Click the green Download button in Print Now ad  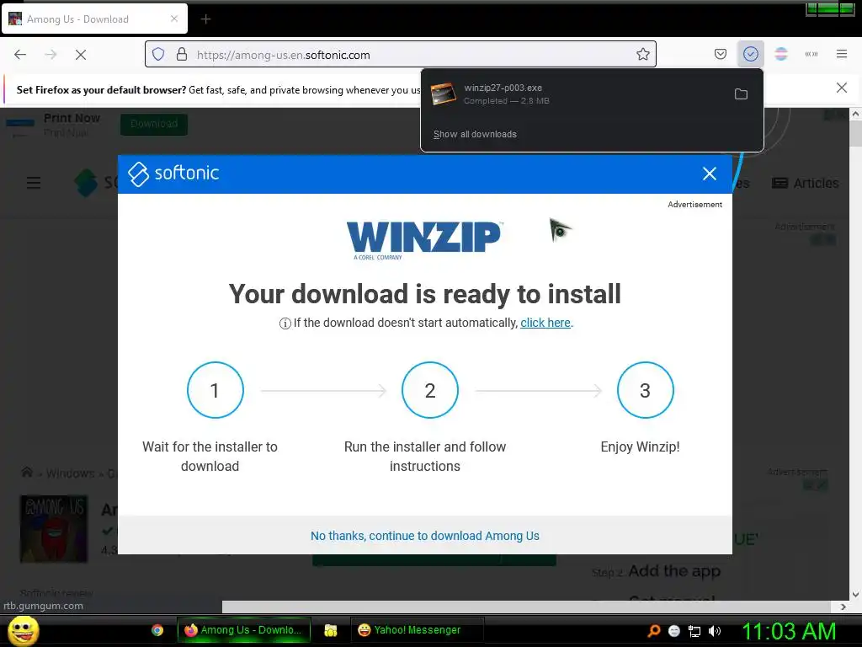point(154,124)
